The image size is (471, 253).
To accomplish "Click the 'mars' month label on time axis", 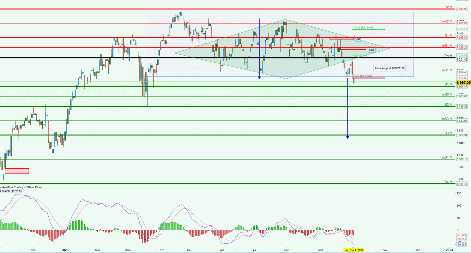I will point(128,250).
